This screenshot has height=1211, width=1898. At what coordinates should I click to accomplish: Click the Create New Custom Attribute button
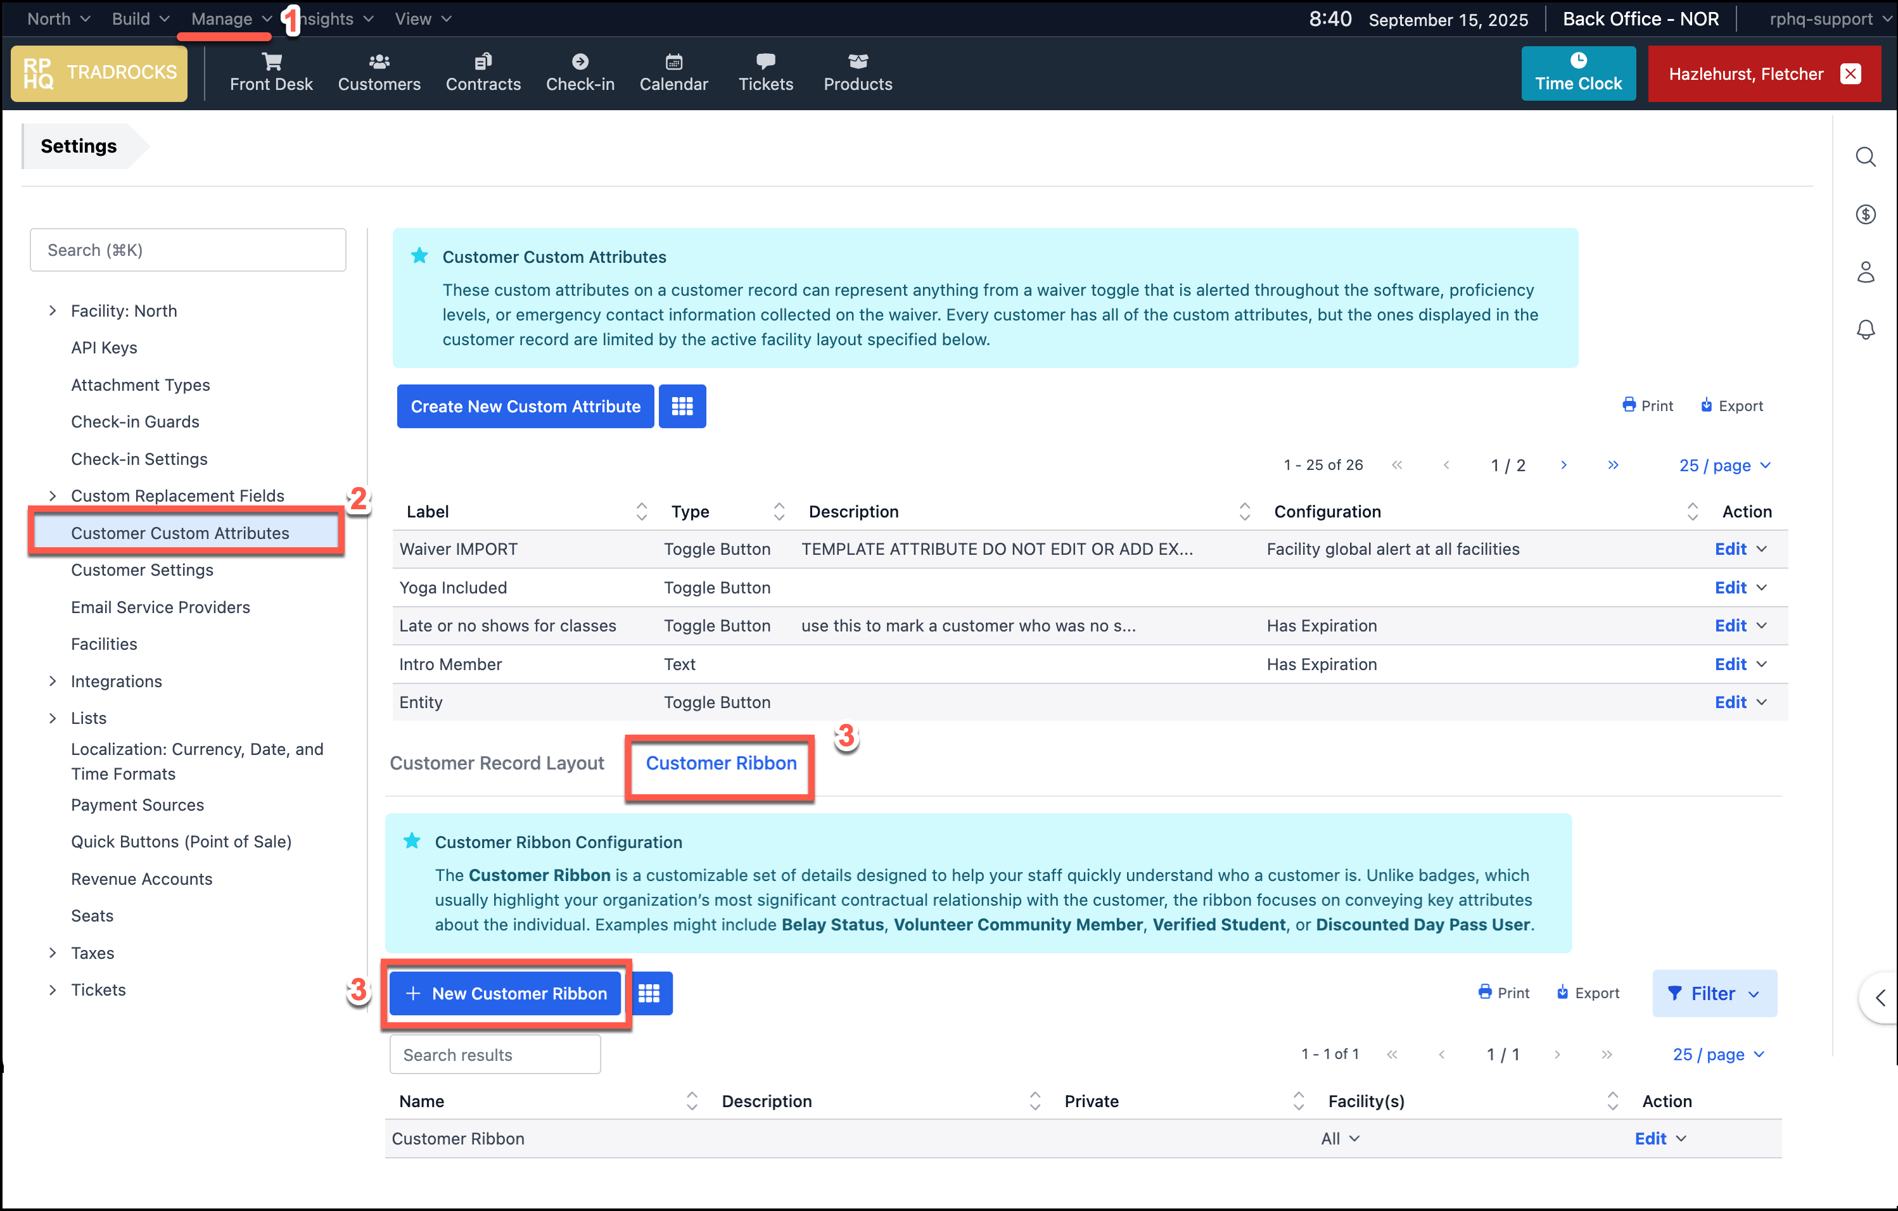pos(525,407)
